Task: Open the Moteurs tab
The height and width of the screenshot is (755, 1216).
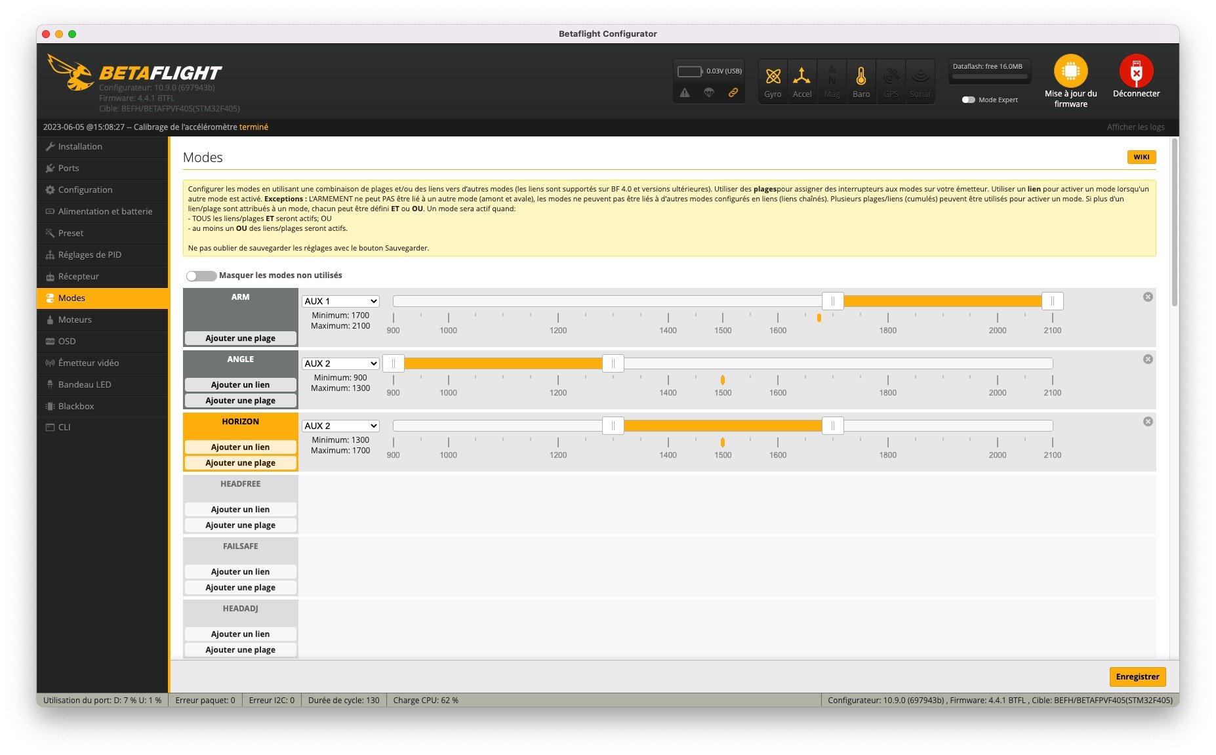Action: (103, 319)
